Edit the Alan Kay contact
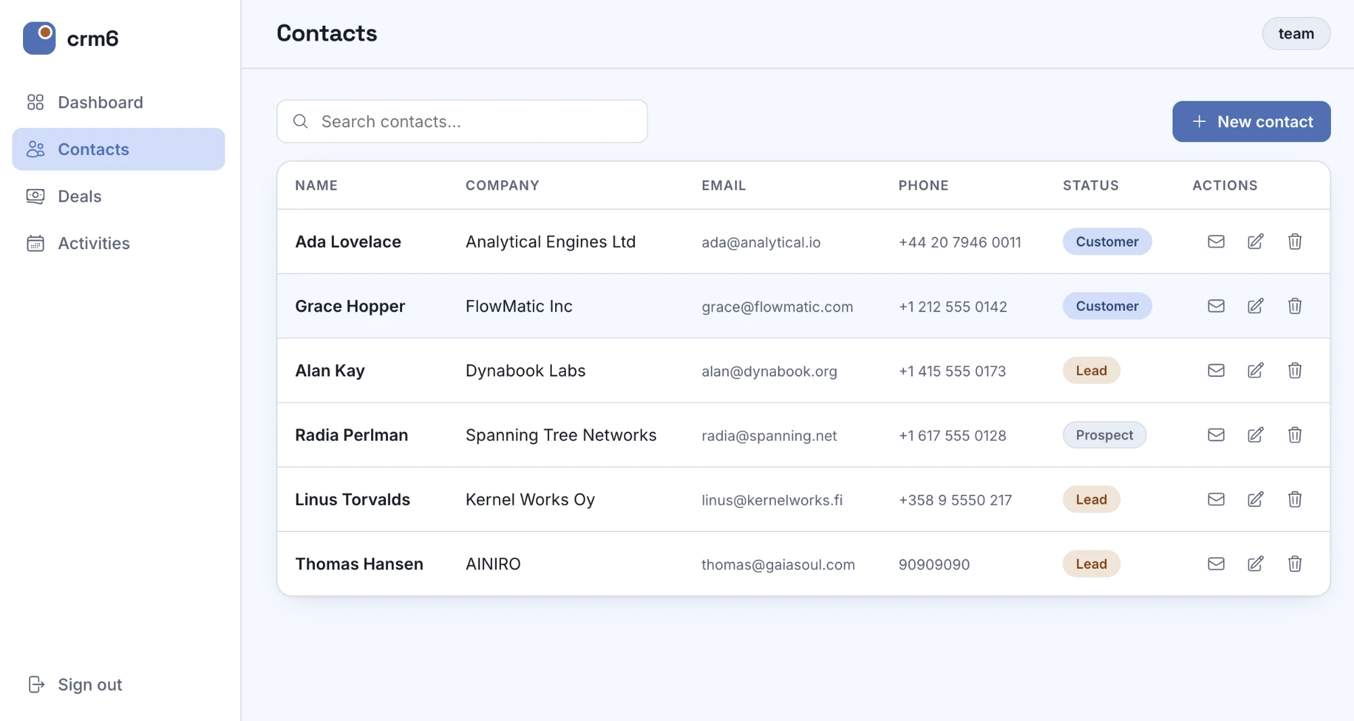The width and height of the screenshot is (1354, 721). 1255,370
